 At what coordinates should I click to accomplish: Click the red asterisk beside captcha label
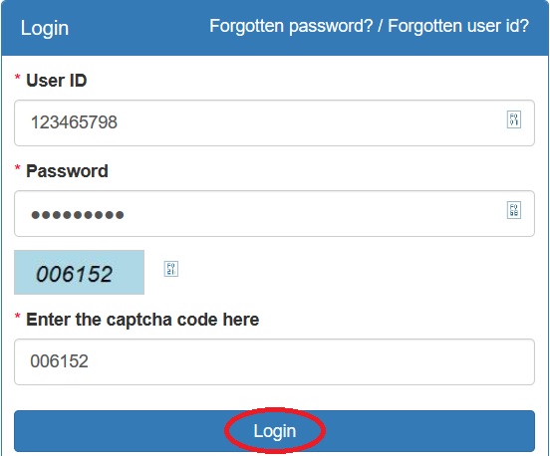point(17,317)
